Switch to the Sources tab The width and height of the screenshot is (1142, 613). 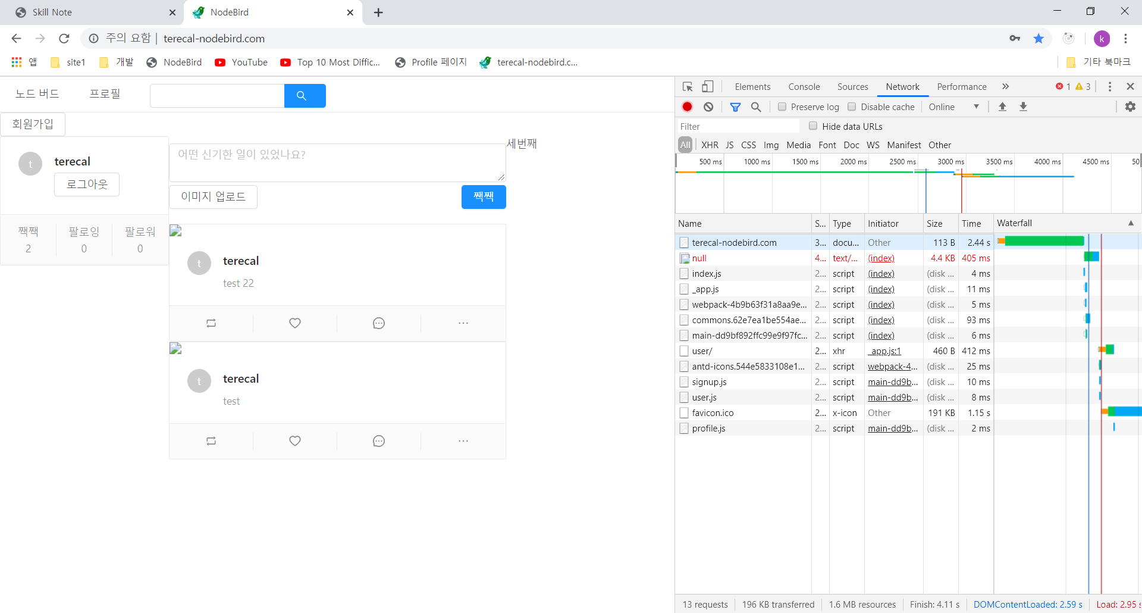tap(852, 87)
